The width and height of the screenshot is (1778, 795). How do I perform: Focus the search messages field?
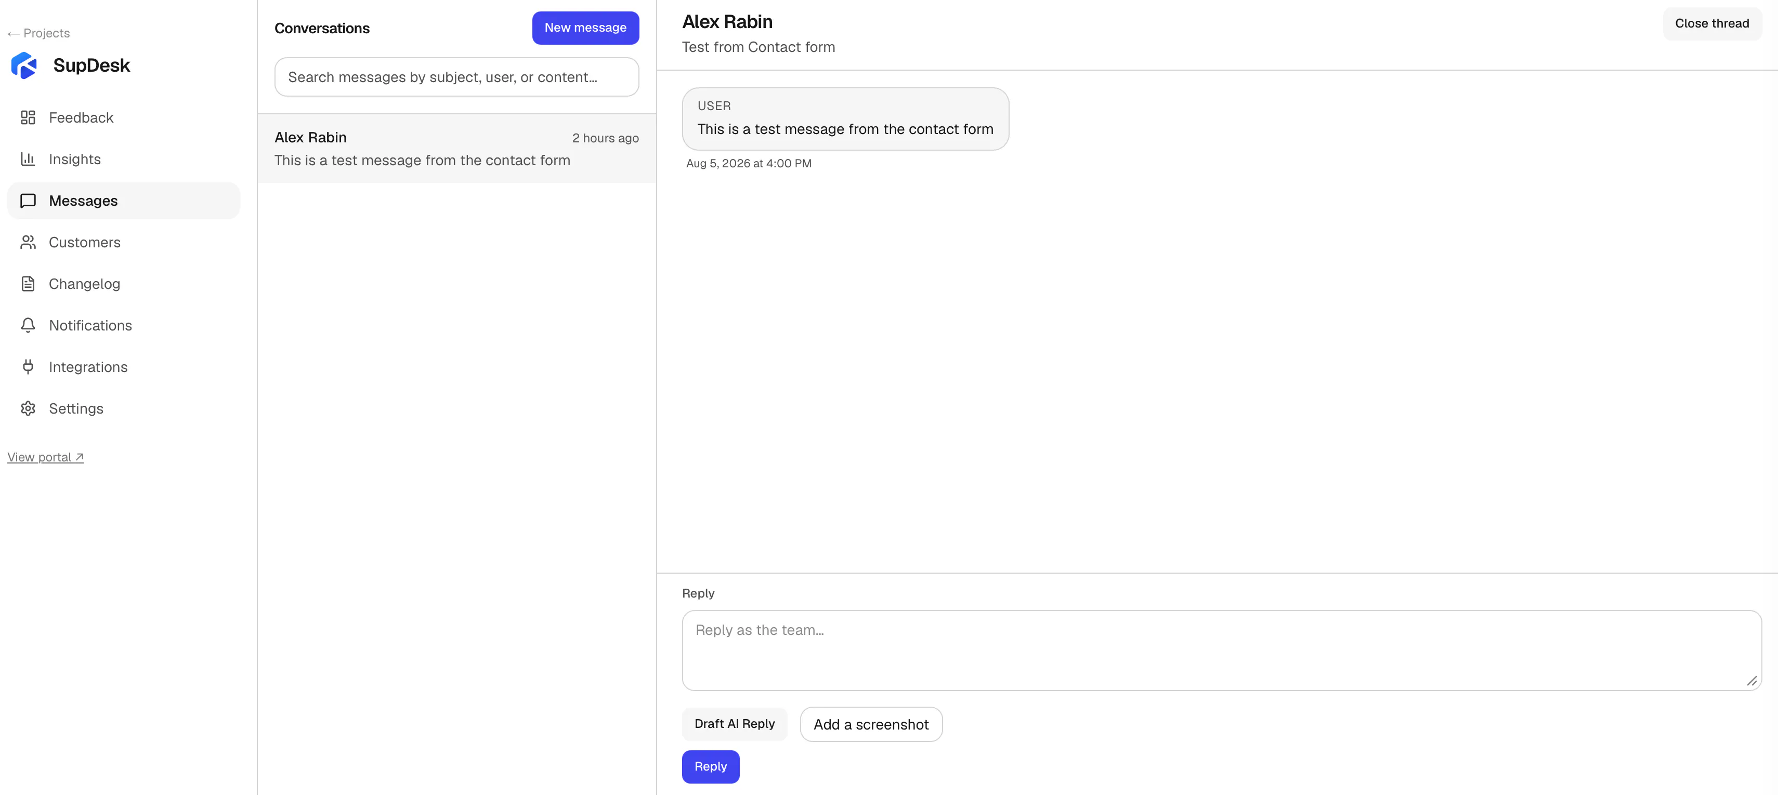point(456,77)
